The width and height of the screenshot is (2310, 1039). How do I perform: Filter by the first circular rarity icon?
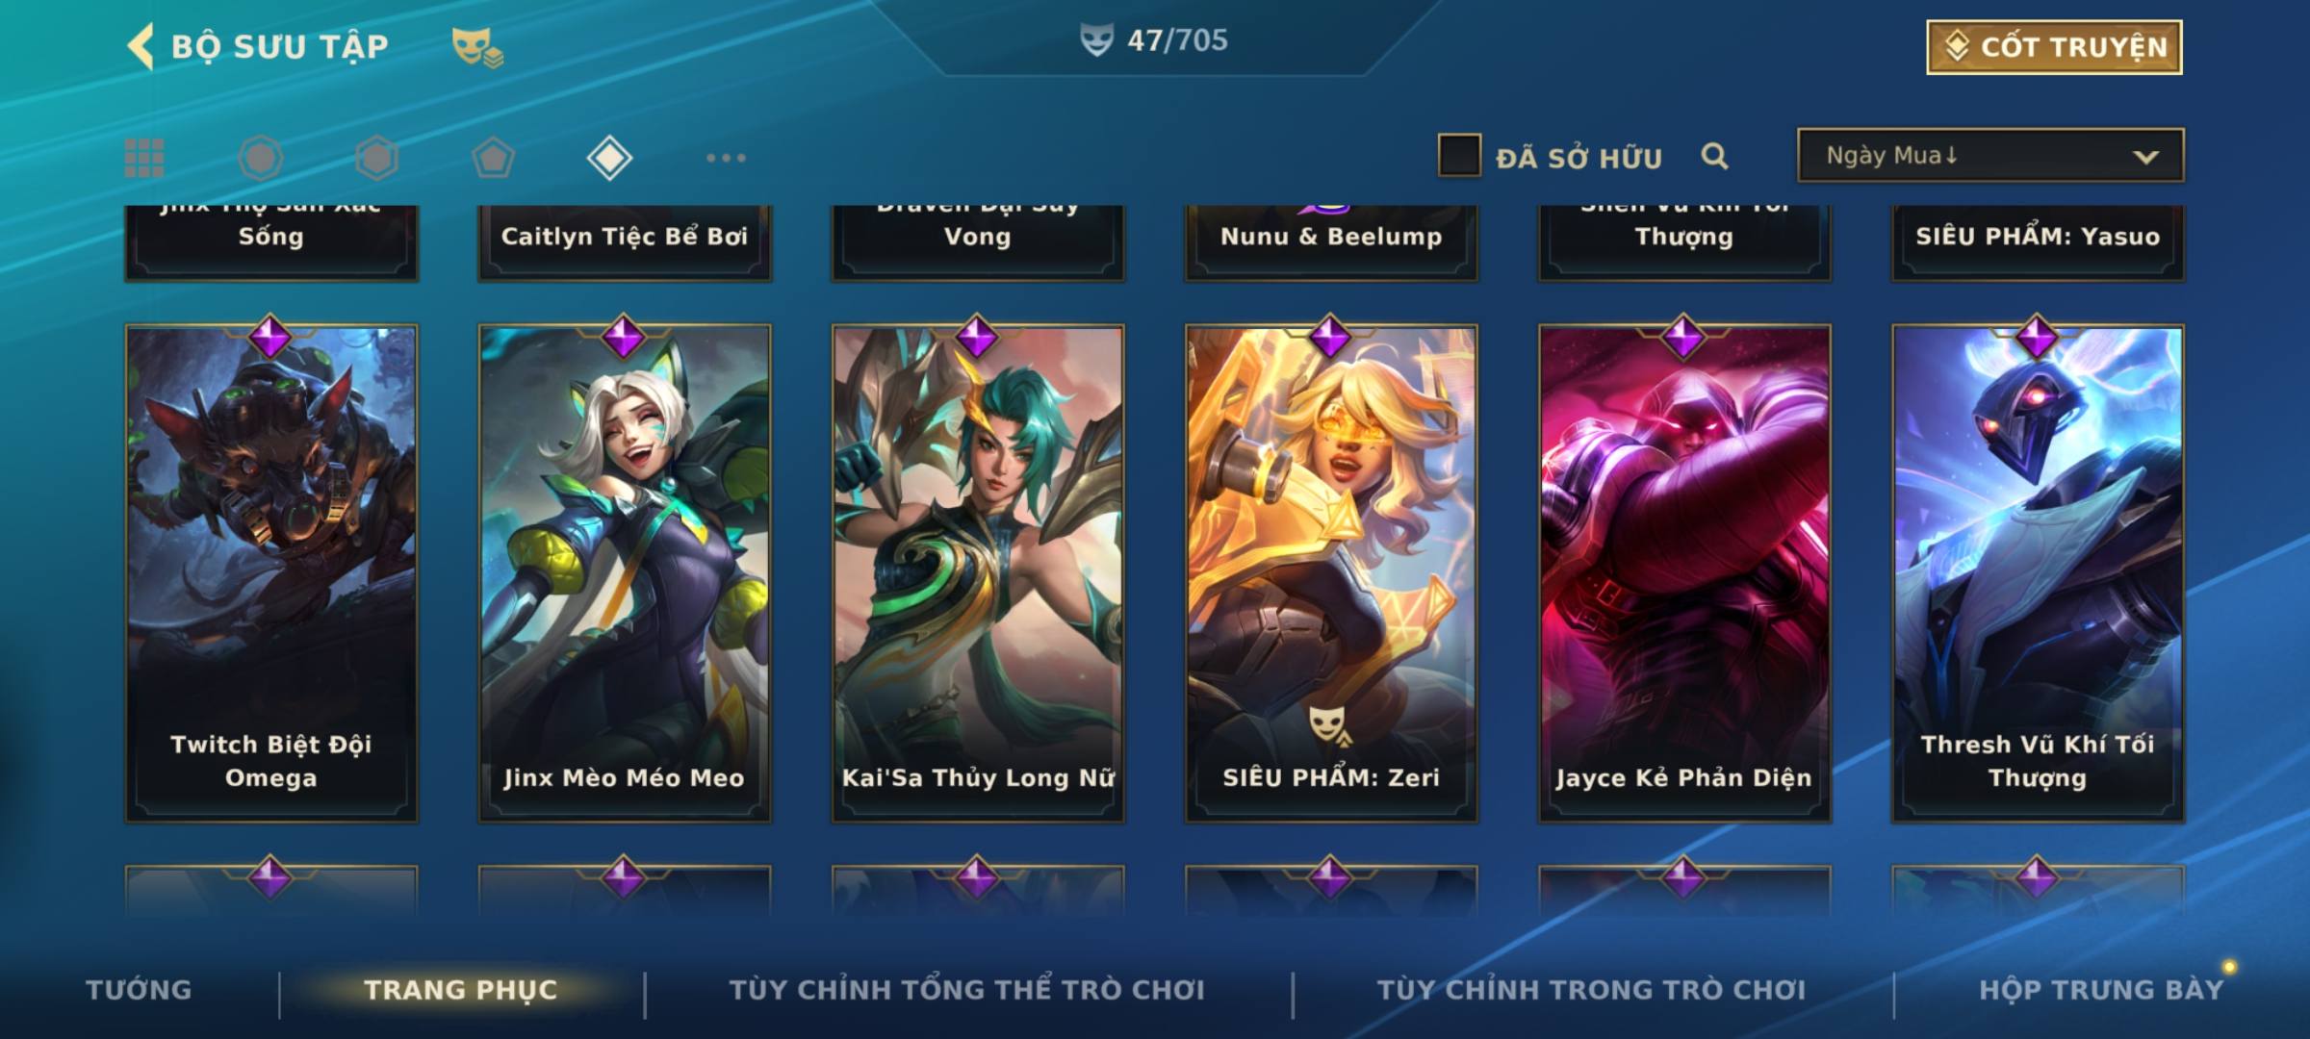tap(261, 158)
